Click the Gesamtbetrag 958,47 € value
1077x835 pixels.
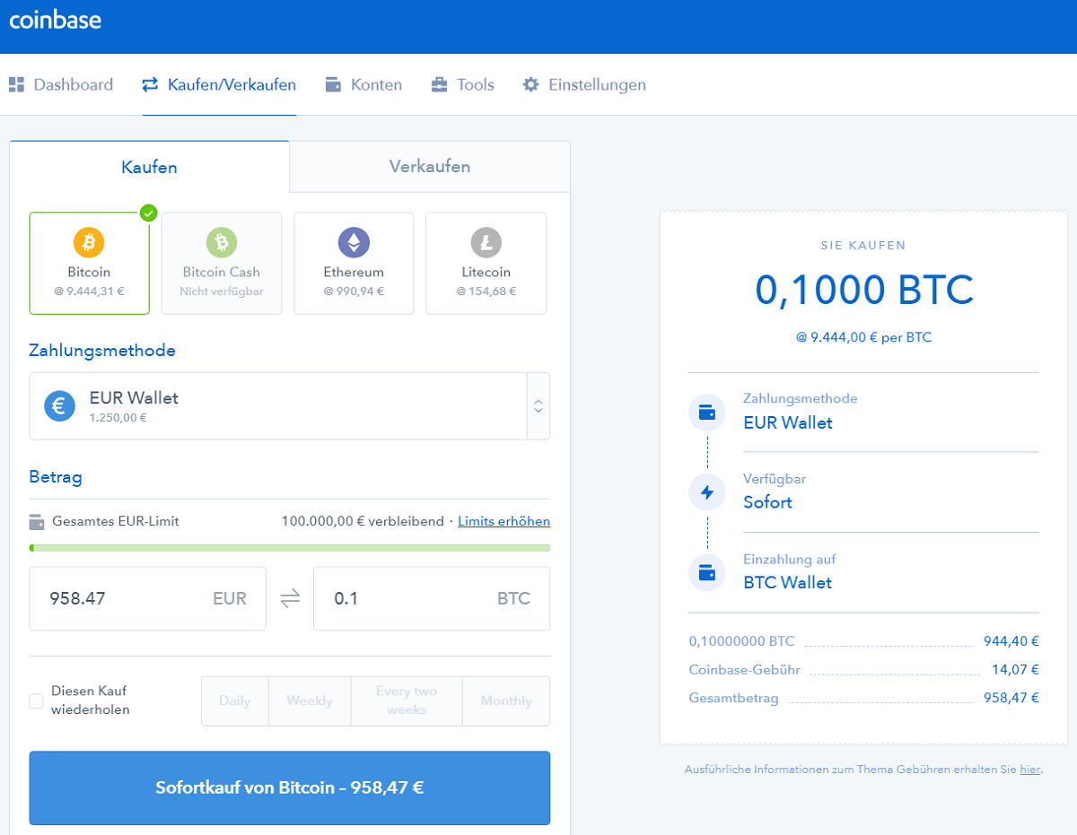(x=1011, y=697)
